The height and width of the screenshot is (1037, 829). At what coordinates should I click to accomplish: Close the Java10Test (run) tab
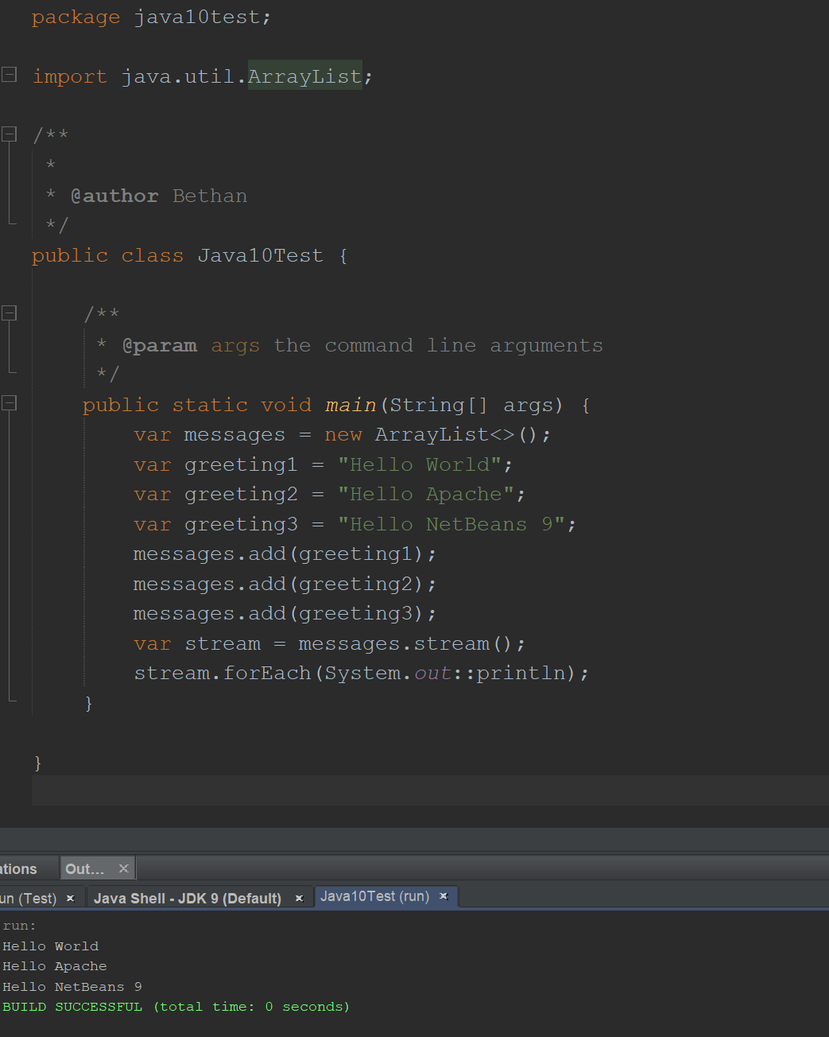pyautogui.click(x=444, y=896)
